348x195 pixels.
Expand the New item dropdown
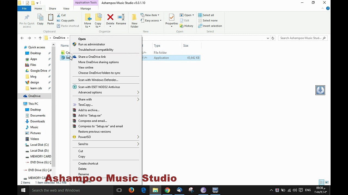150,15
